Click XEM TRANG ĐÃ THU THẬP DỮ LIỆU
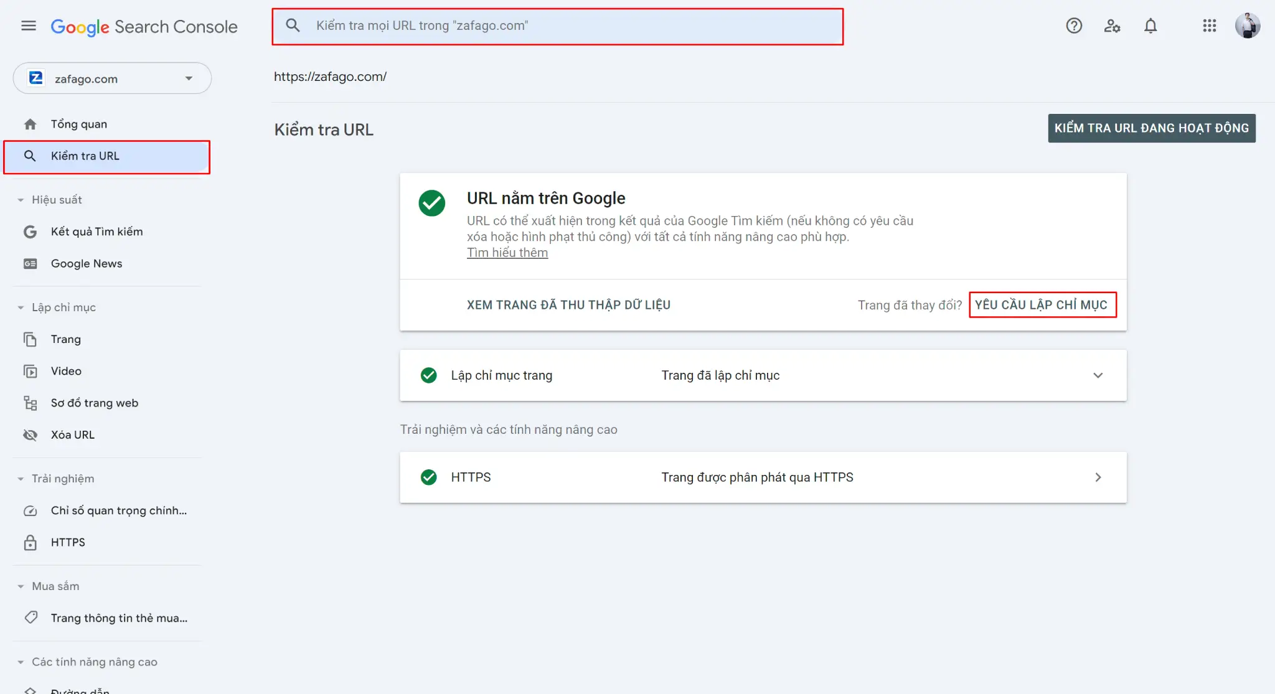1275x694 pixels. (x=568, y=305)
